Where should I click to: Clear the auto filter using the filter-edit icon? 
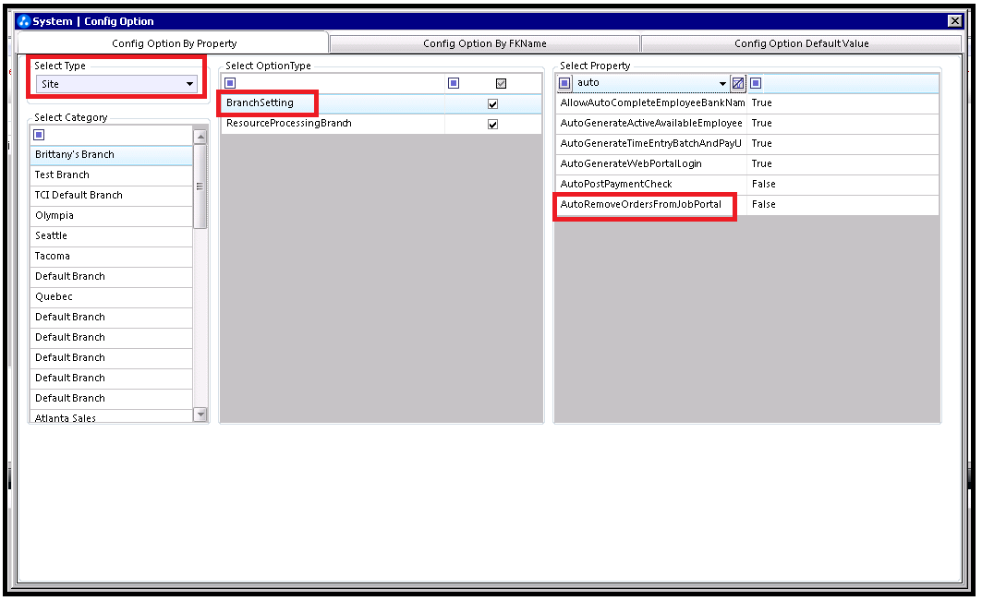tap(738, 83)
